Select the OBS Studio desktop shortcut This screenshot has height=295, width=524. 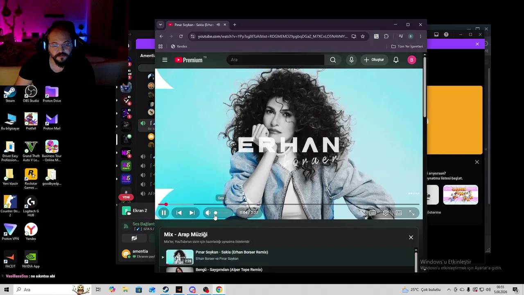[31, 95]
